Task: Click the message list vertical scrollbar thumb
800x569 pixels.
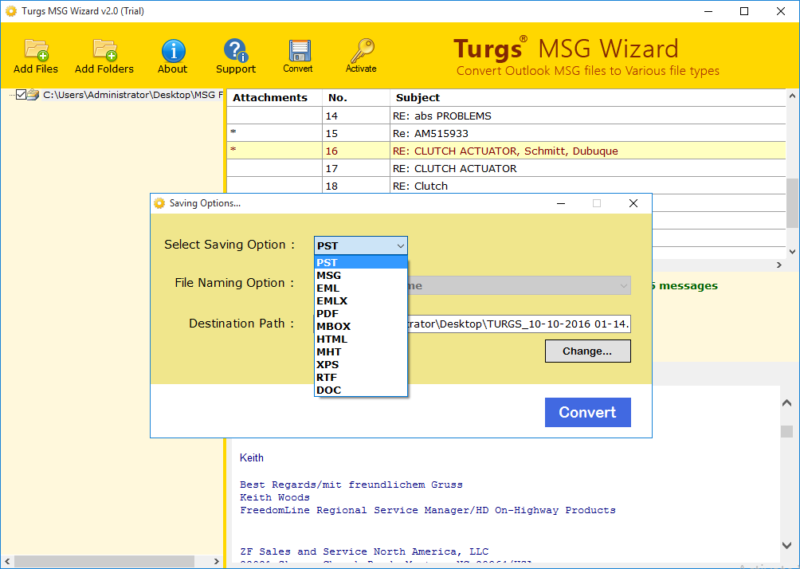Action: point(792,202)
